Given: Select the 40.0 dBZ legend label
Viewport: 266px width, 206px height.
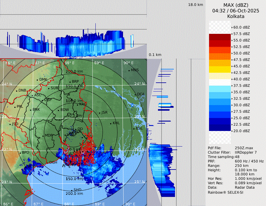Looking at the screenshot, I should pyautogui.click(x=241, y=79).
